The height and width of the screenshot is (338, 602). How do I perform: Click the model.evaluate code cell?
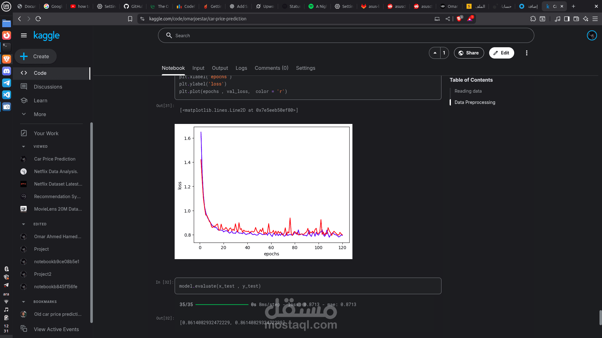point(308,286)
